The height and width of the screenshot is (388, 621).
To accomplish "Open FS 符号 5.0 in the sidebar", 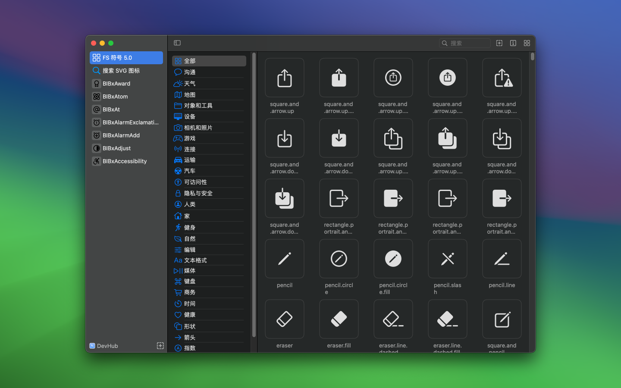I will 126,58.
